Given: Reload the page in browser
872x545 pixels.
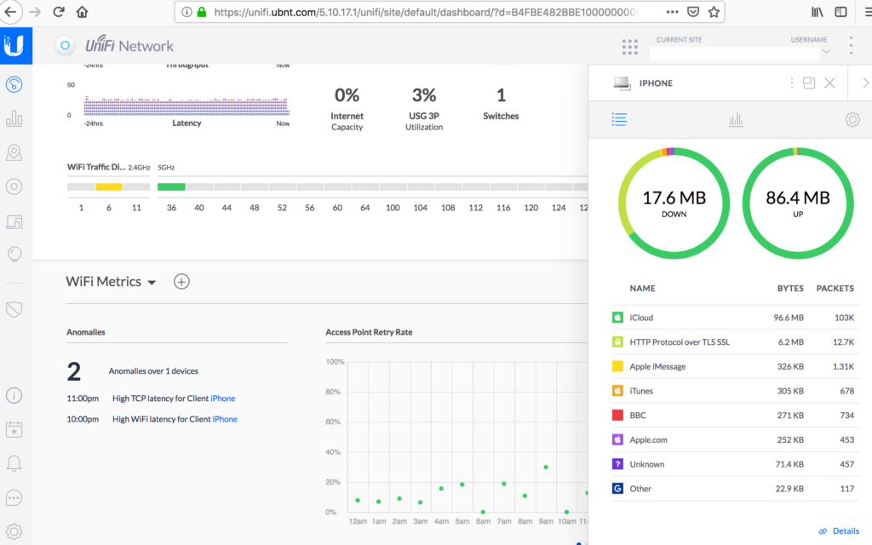Looking at the screenshot, I should tap(59, 12).
